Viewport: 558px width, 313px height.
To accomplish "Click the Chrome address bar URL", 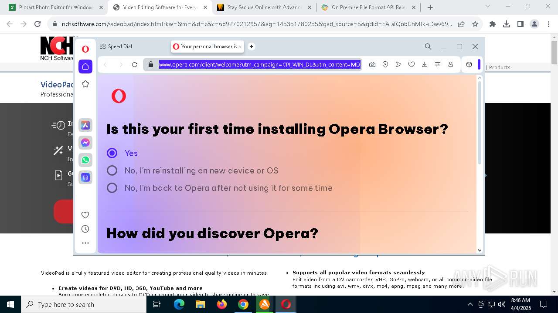I will [x=257, y=24].
